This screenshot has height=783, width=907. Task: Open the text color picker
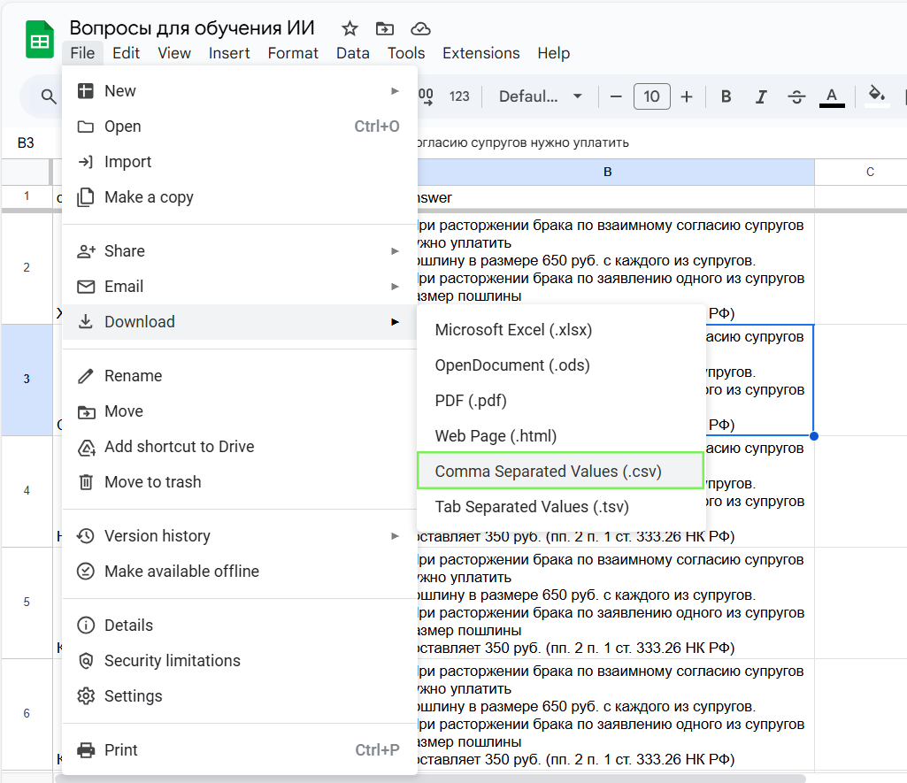831,96
